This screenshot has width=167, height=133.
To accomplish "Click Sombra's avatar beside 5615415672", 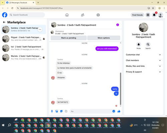I will [53, 102].
